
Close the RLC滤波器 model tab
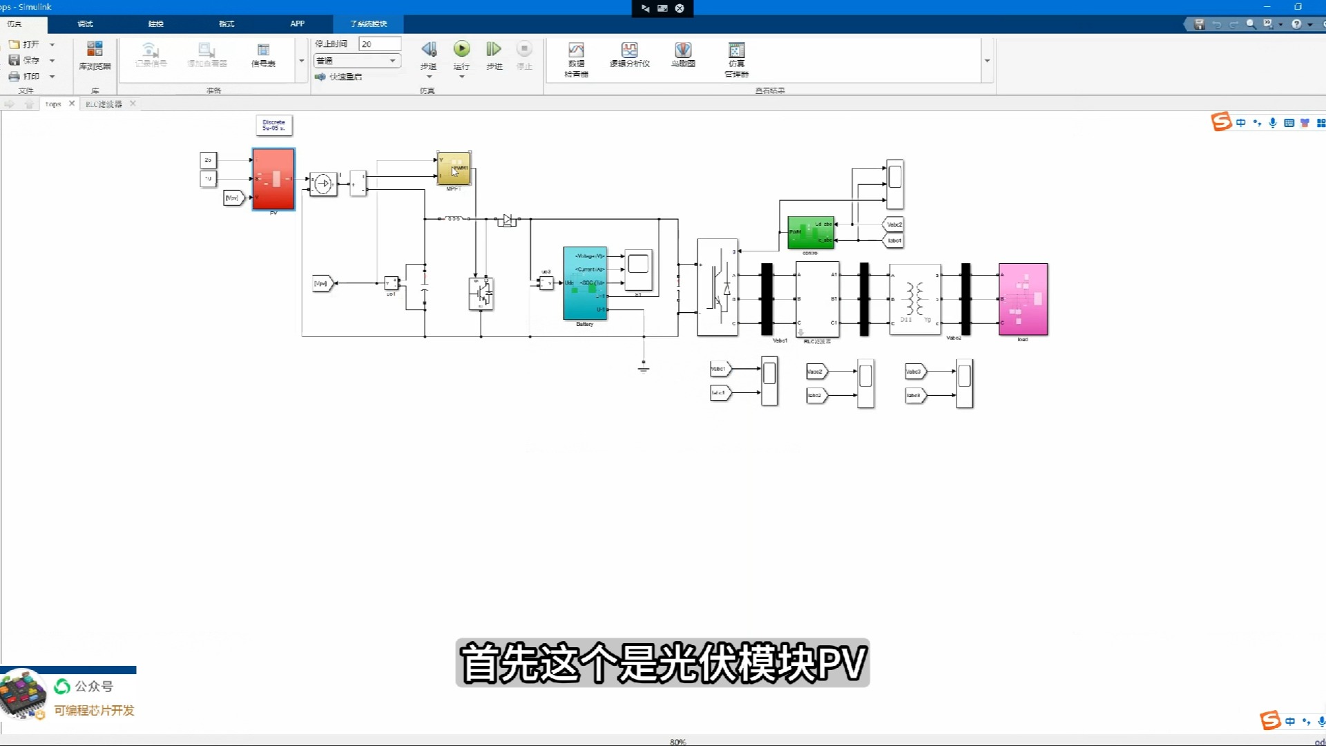pyautogui.click(x=133, y=104)
